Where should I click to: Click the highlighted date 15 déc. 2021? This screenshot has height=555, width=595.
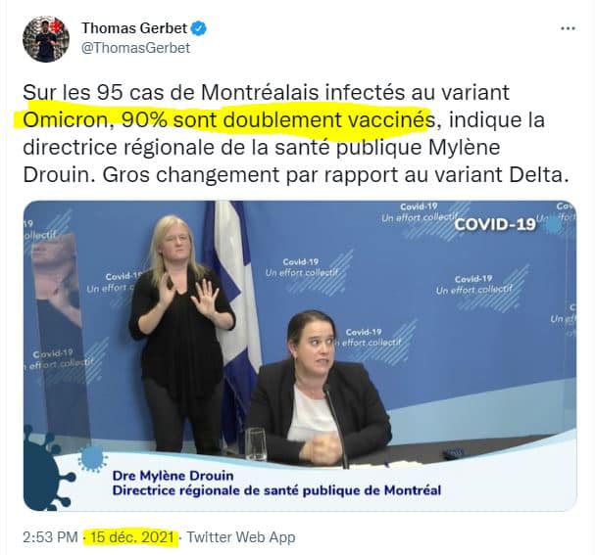click(x=132, y=537)
